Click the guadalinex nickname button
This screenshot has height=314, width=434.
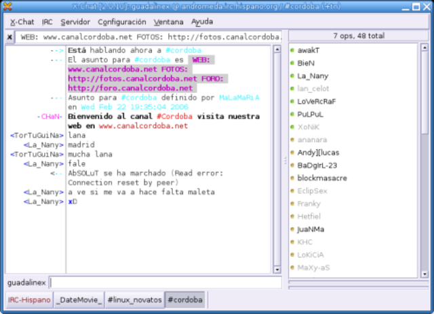pos(26,283)
